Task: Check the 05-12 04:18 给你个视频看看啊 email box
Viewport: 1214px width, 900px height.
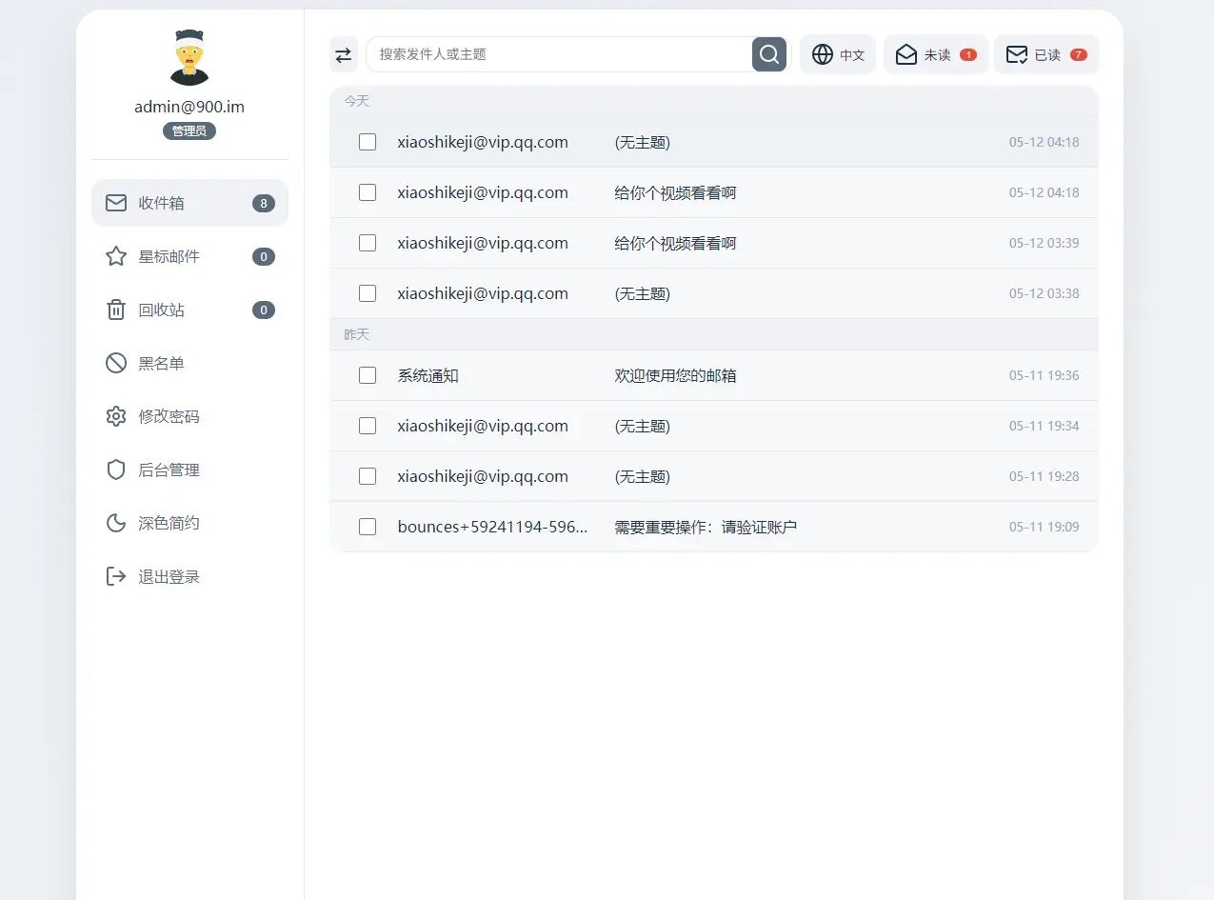Action: (368, 192)
